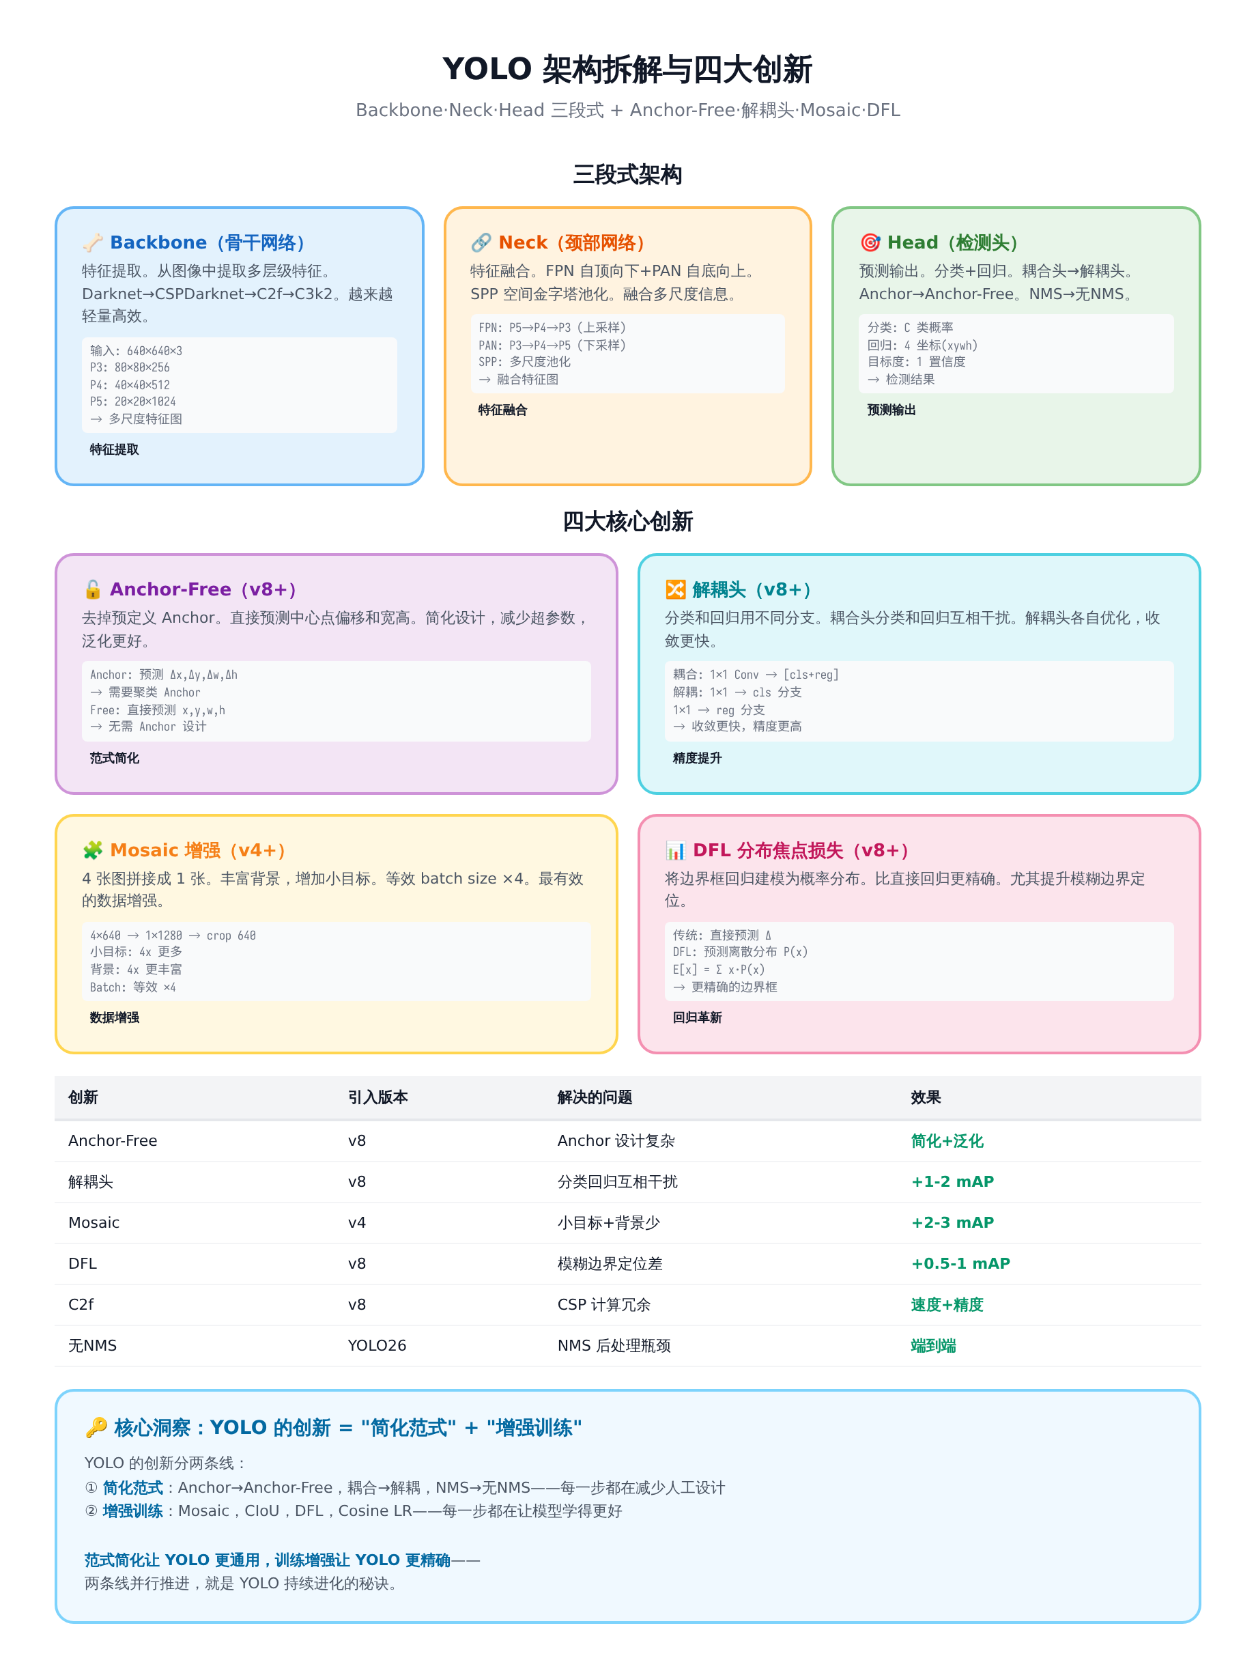Click the unlocked padlock icon beside Anchor-Free
This screenshot has height=1673, width=1256.
point(92,589)
